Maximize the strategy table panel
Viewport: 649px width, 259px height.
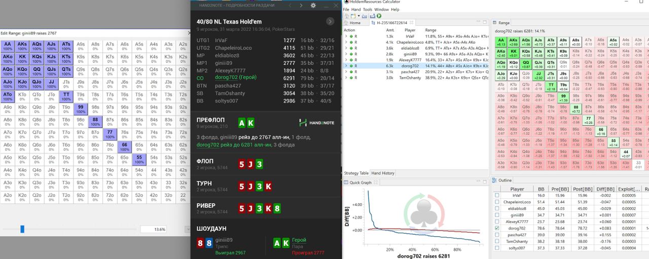click(485, 22)
